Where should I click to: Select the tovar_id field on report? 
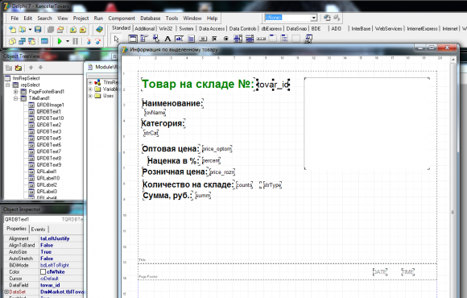click(x=273, y=85)
